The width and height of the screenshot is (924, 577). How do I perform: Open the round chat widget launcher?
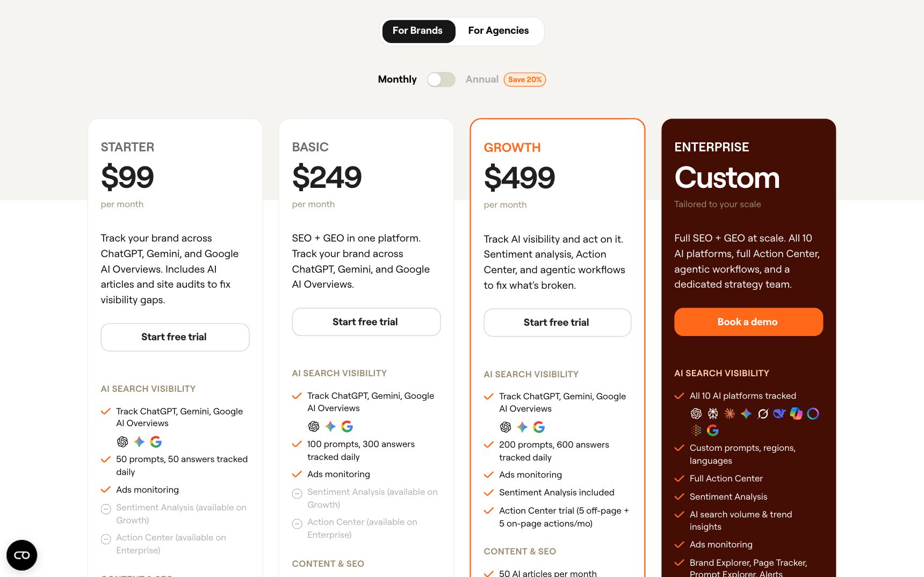(x=21, y=555)
